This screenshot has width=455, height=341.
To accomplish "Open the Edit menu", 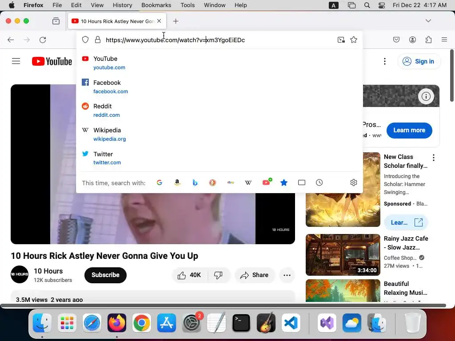I will (x=76, y=5).
